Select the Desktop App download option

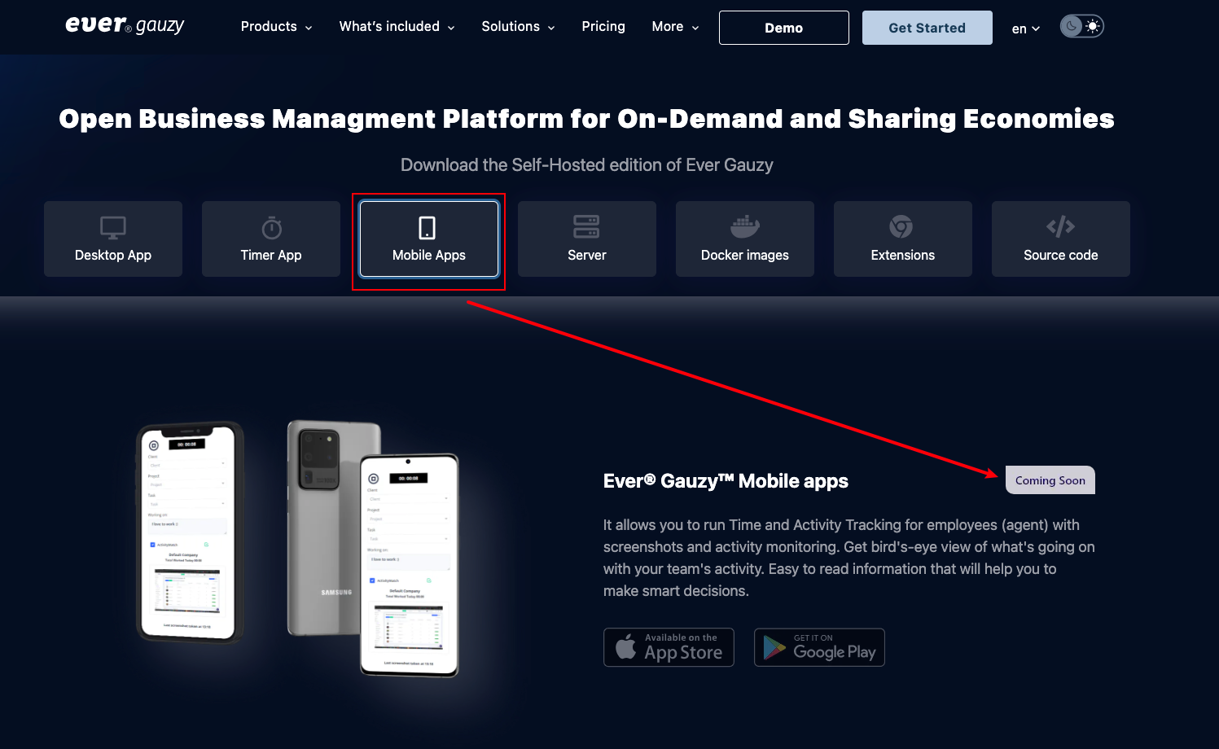coord(112,239)
